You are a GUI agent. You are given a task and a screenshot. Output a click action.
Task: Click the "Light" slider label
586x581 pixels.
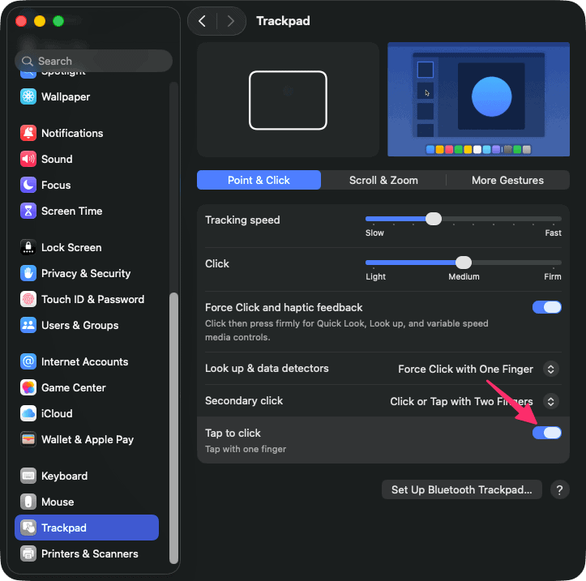click(x=375, y=276)
